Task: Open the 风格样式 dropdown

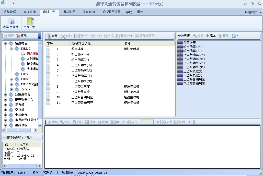Action: [253, 12]
